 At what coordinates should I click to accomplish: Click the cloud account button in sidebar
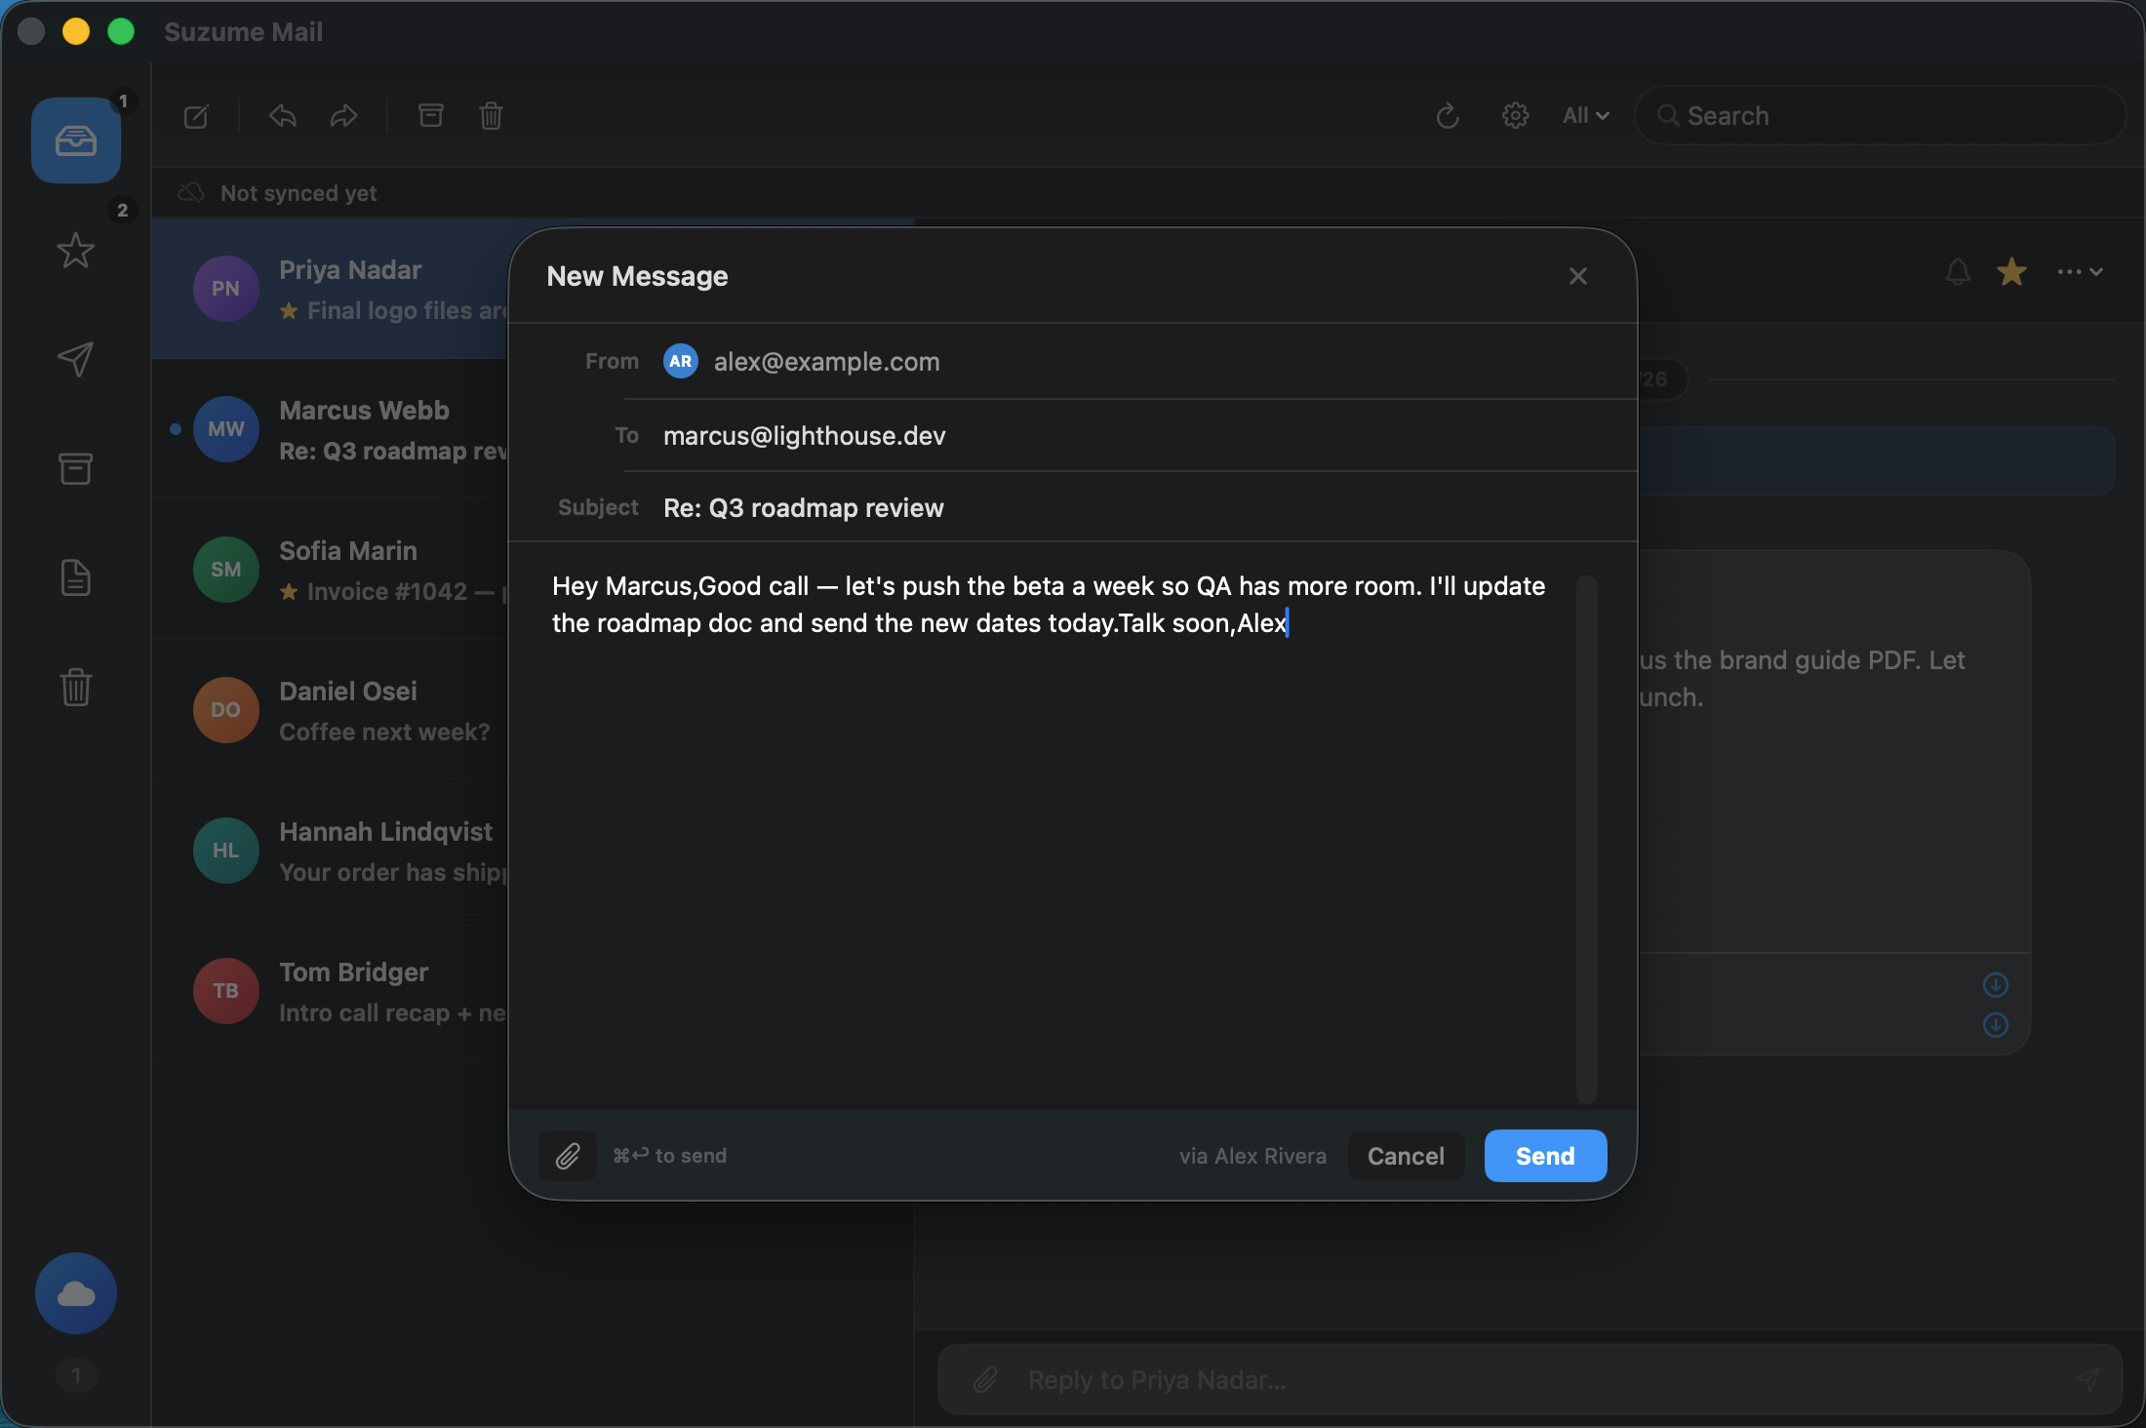coord(76,1293)
